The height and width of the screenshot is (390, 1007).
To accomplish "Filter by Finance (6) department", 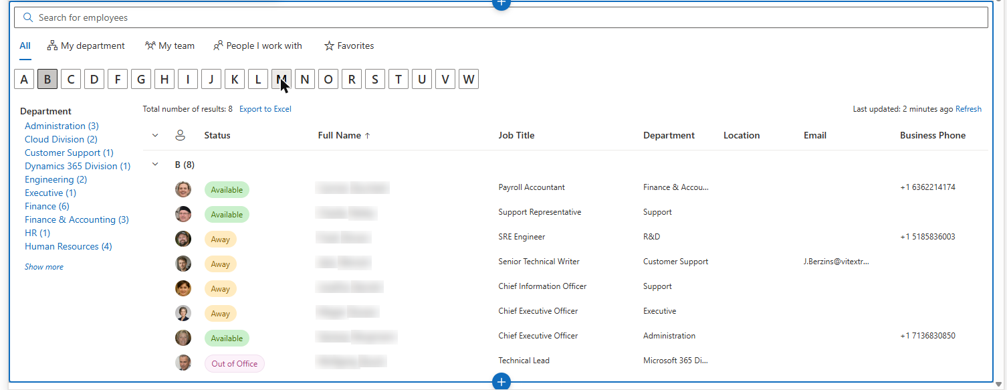I will [47, 206].
